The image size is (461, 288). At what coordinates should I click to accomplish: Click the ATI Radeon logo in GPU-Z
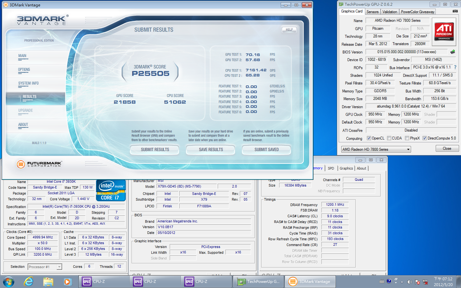(444, 31)
